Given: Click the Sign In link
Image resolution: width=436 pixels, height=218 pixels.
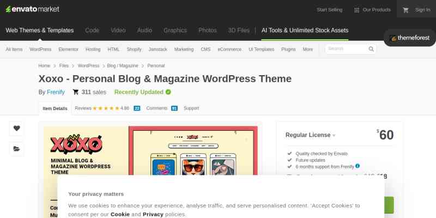Looking at the screenshot, I should [x=422, y=10].
